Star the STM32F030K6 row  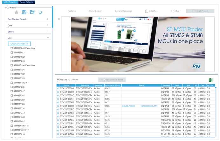(x=58, y=103)
